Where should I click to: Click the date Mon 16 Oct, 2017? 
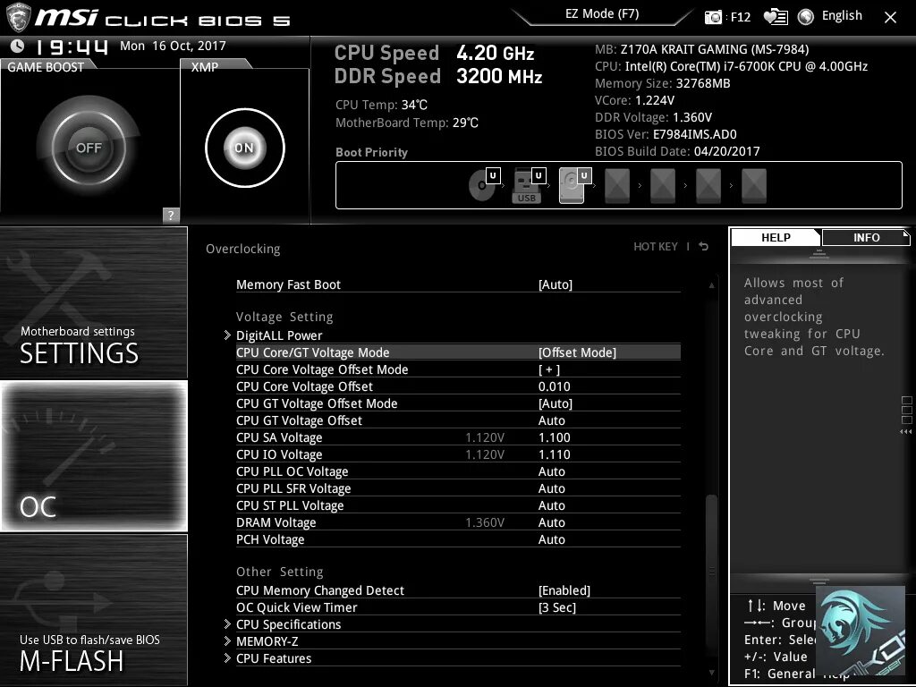pyautogui.click(x=173, y=46)
